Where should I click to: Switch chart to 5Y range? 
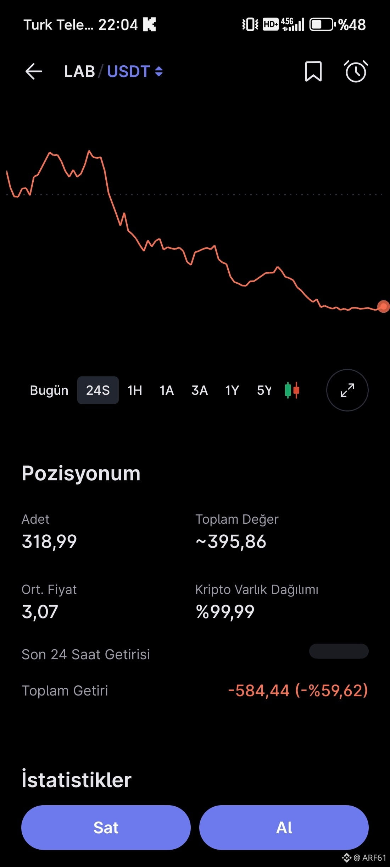264,390
